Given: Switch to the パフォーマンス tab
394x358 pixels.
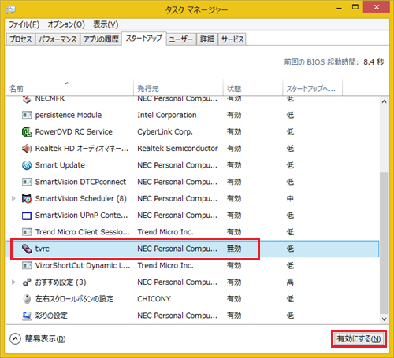Looking at the screenshot, I should tap(58, 39).
